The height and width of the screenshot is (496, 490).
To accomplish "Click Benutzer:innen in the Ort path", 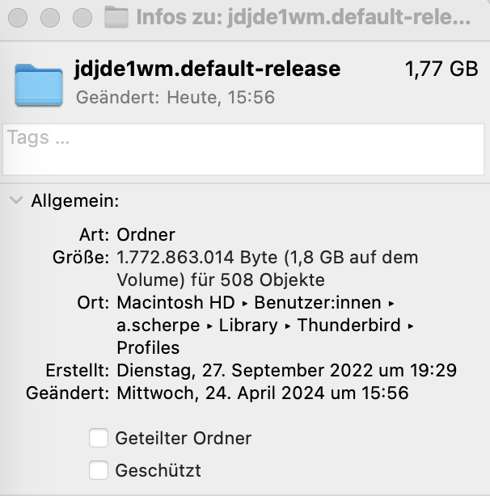I will [319, 304].
